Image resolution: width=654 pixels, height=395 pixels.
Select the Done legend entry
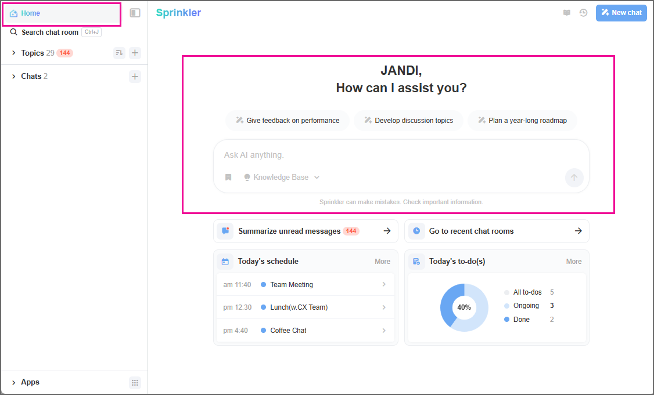pyautogui.click(x=529, y=320)
